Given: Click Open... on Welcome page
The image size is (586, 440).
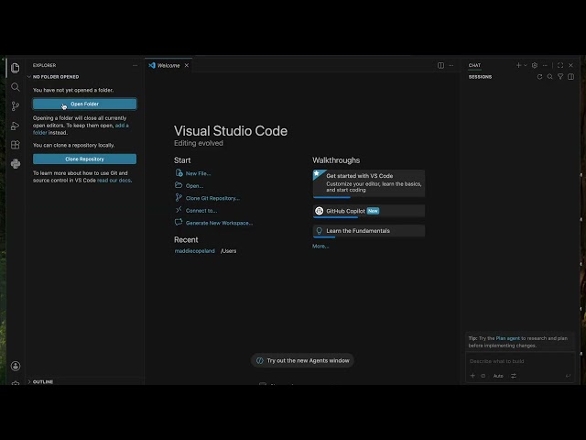Looking at the screenshot, I should pyautogui.click(x=194, y=185).
